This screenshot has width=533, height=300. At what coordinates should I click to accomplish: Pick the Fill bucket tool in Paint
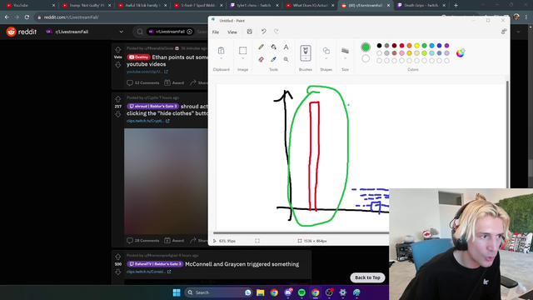pos(273,47)
